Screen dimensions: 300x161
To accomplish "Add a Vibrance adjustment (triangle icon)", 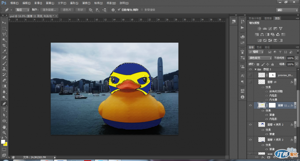I will click(280, 29).
